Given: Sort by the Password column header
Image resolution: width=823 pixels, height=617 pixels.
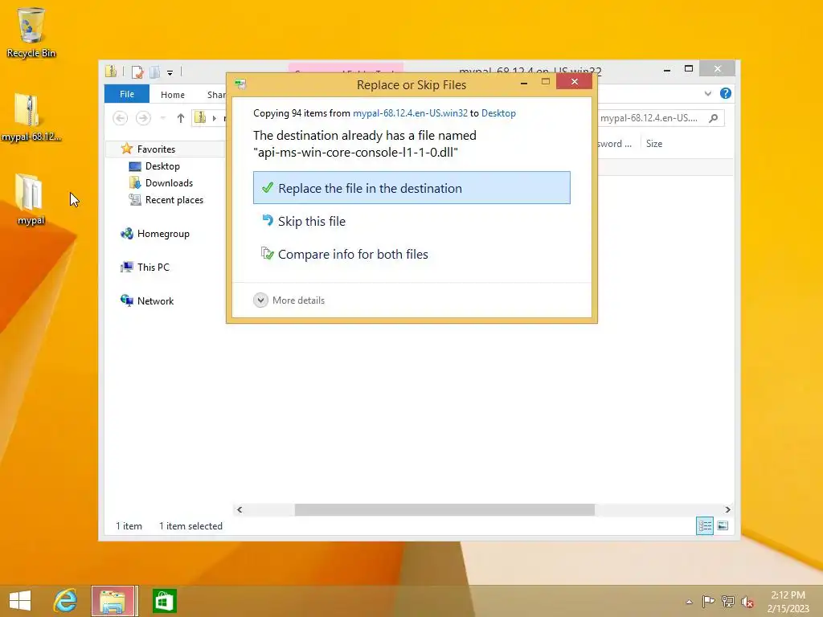Looking at the screenshot, I should click(615, 144).
